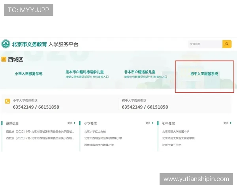Click the 初中入学咨询电话 label
The height and width of the screenshot is (189, 237).
click(134, 100)
